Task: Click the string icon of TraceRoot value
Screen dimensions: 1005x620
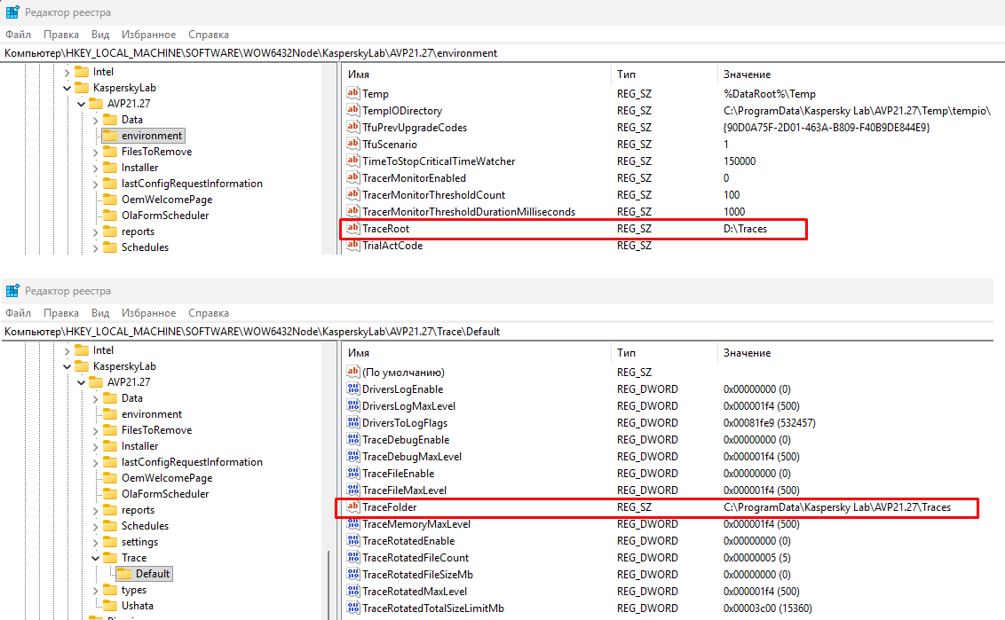Action: coord(353,228)
